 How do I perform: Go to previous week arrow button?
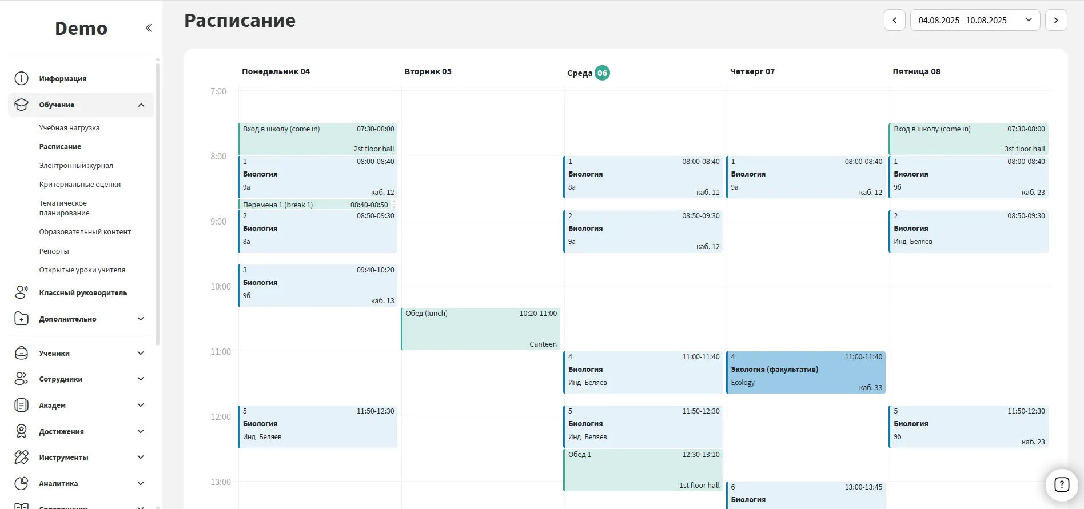[x=894, y=20]
